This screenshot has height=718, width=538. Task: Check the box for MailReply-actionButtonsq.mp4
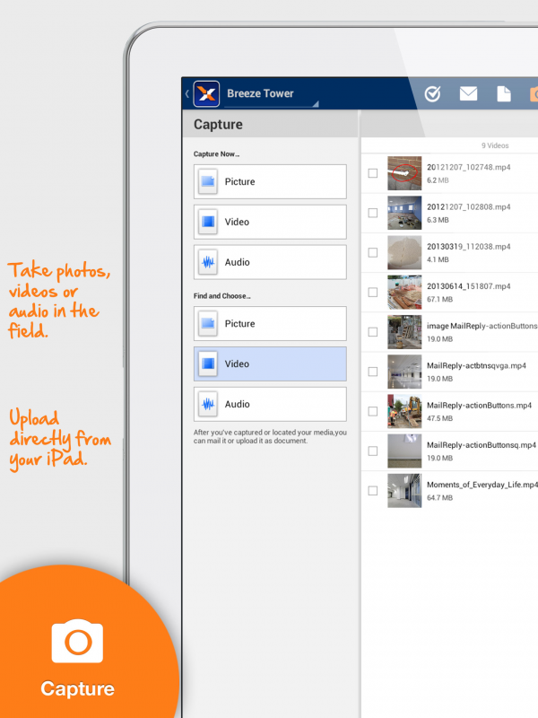click(373, 451)
